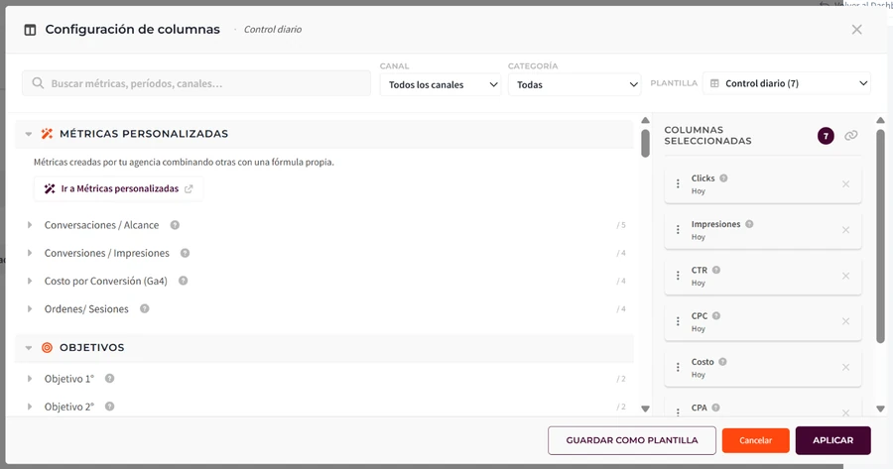This screenshot has height=469, width=893.
Task: Show help for the CPA column
Action: pyautogui.click(x=715, y=408)
